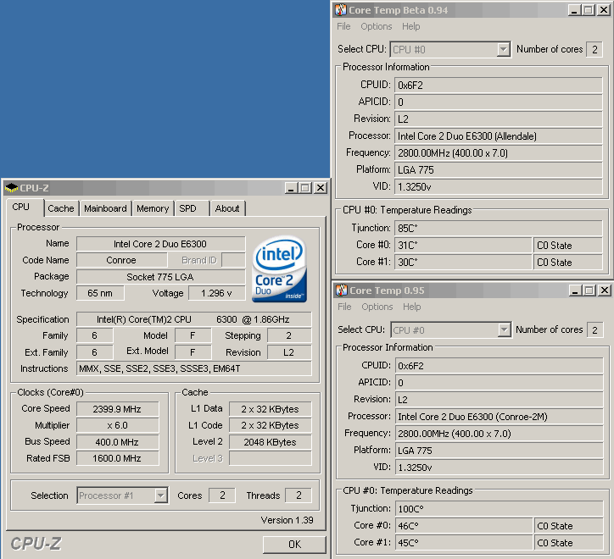Close the Core Temp Beta 0.94 window
The image size is (614, 559).
604,10
